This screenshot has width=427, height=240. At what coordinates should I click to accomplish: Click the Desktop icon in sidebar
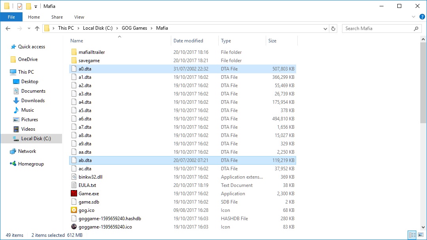pos(16,82)
